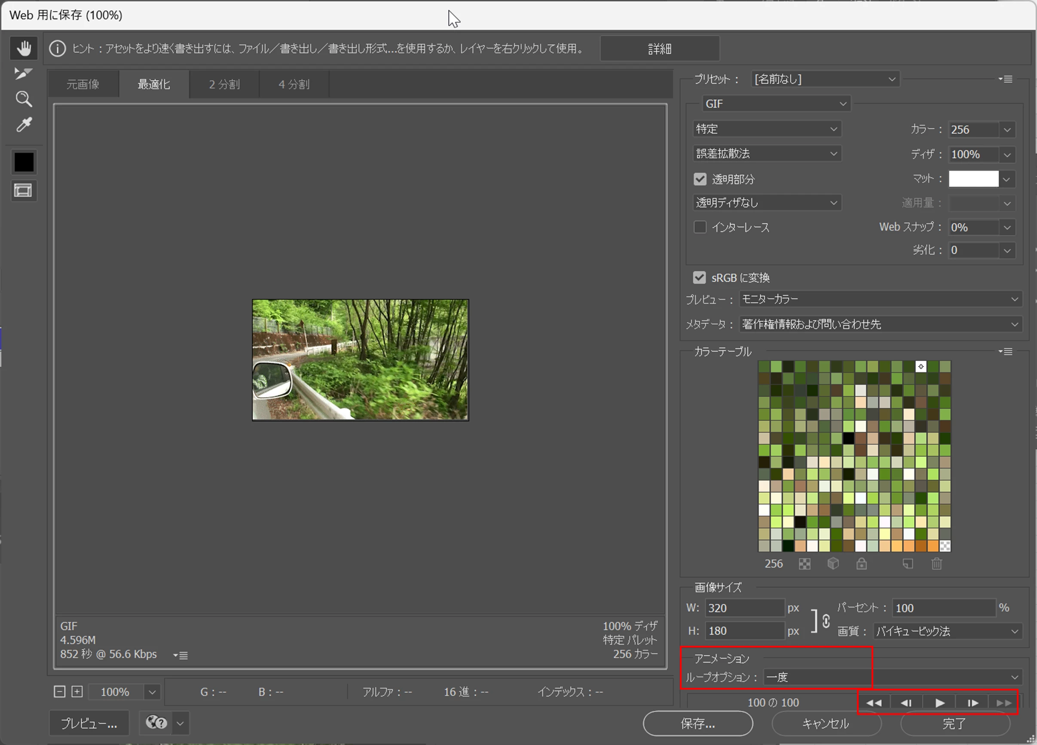Switch to the 2 分割 tab

click(x=224, y=85)
